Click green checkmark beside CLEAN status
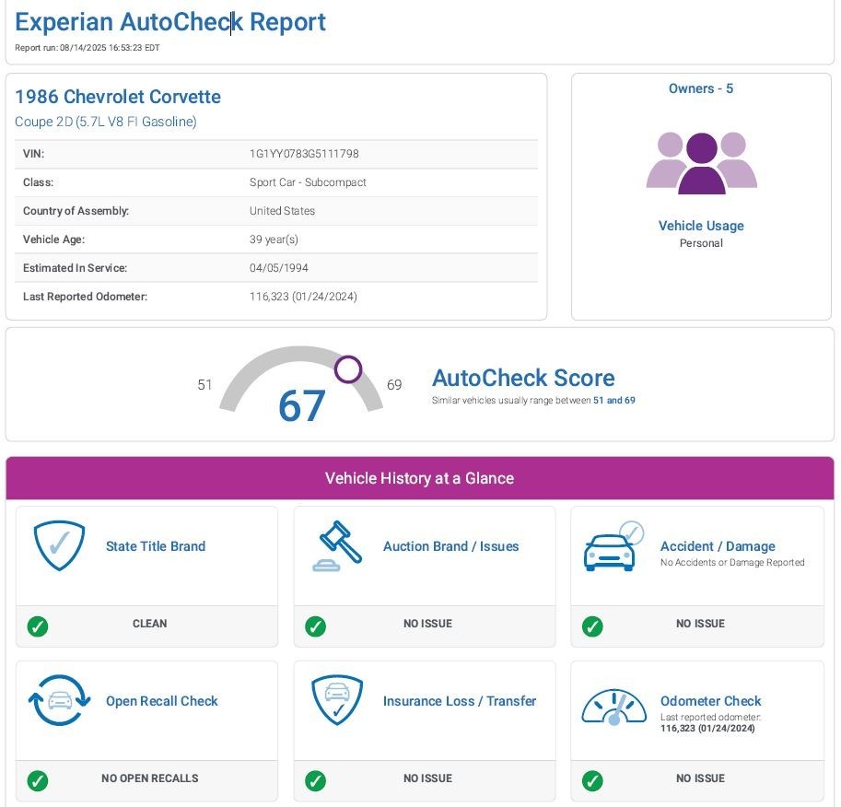Image resolution: width=841 pixels, height=807 pixels. [x=38, y=626]
